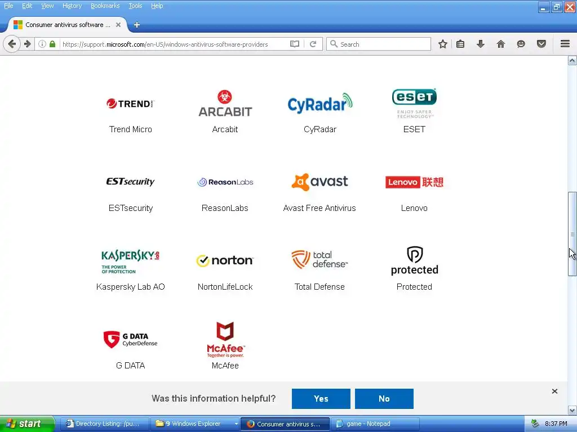This screenshot has height=432, width=577.
Task: Click the CyRadar logo
Action: pos(320,103)
